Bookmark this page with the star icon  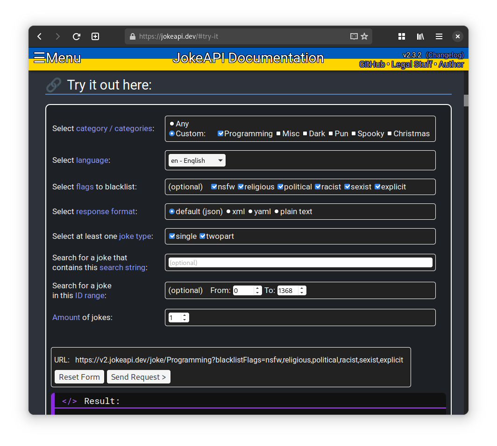click(x=364, y=36)
